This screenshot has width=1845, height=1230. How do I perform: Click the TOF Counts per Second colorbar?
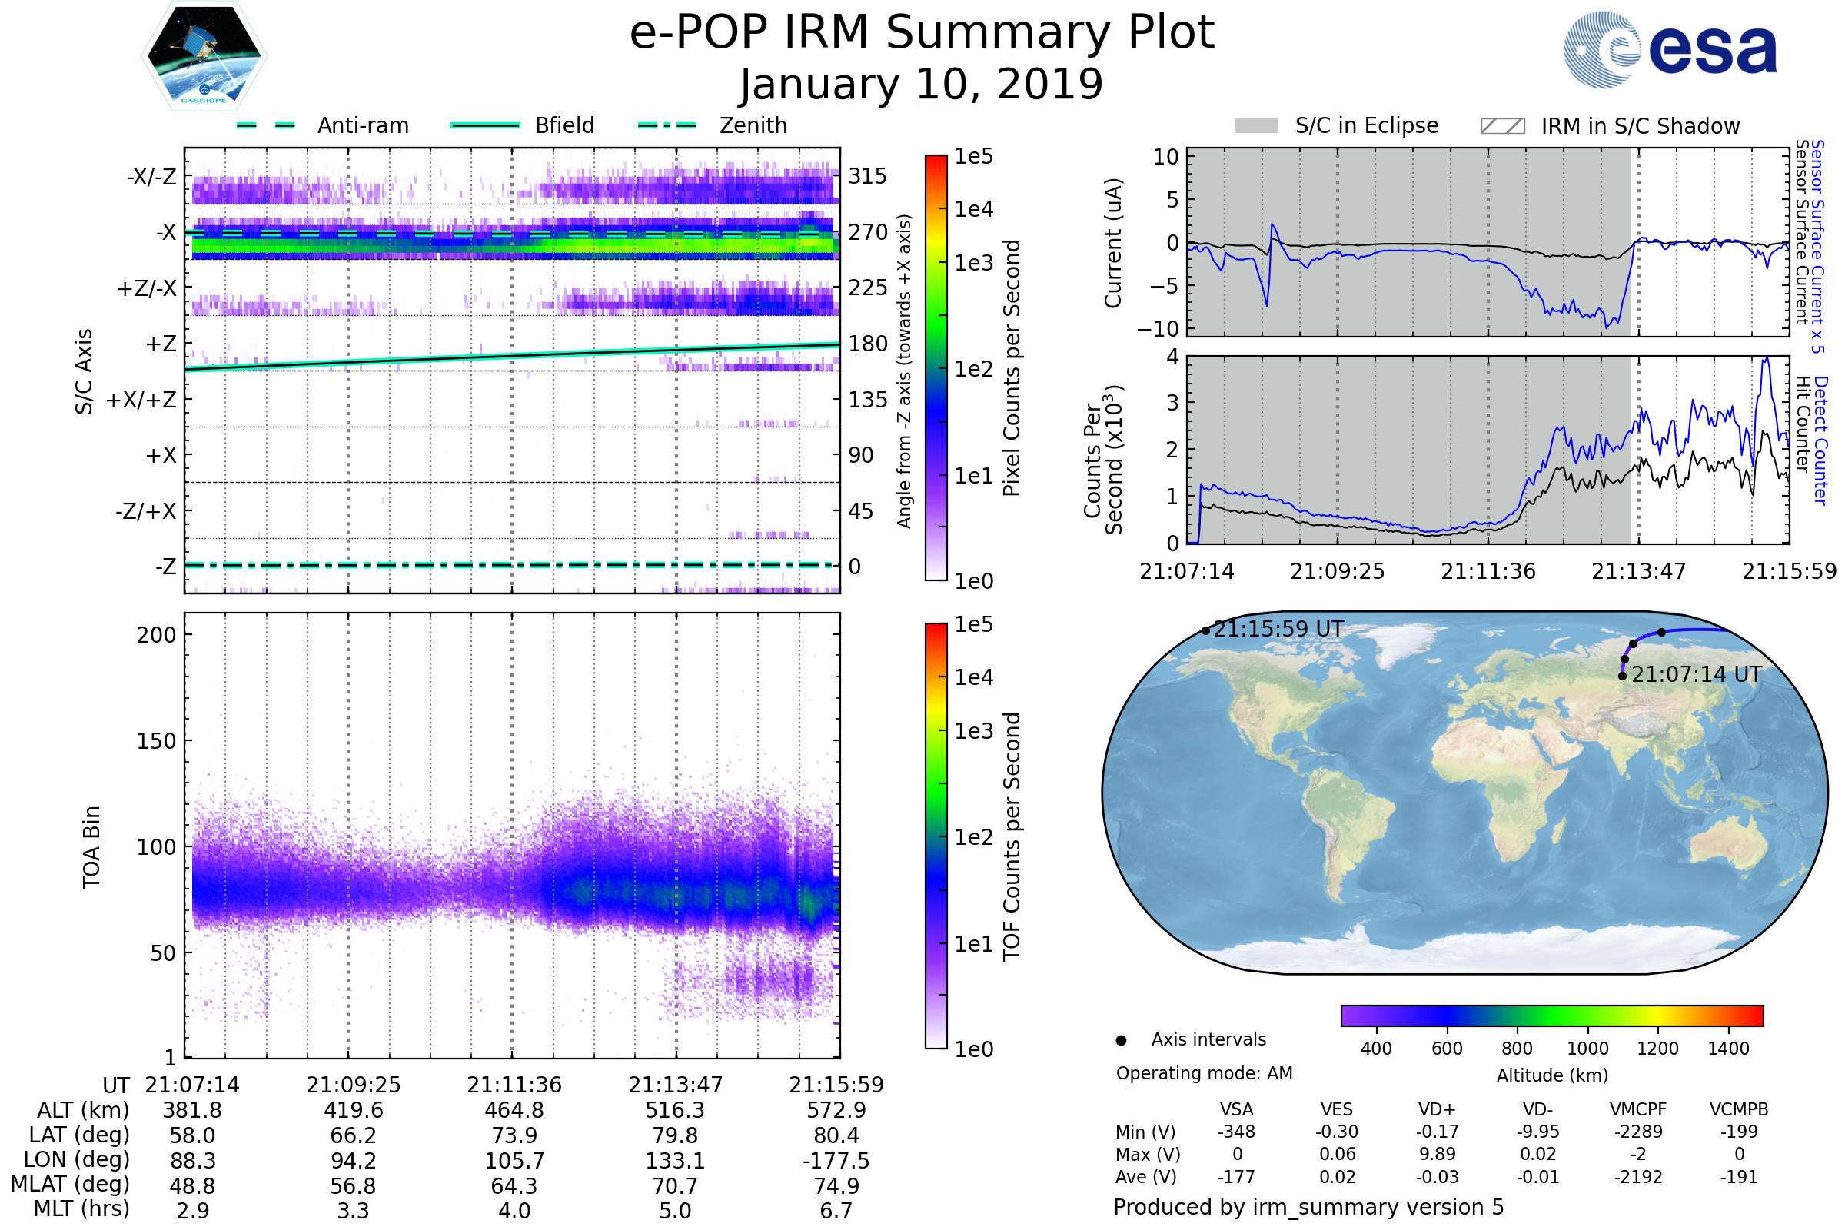(936, 836)
